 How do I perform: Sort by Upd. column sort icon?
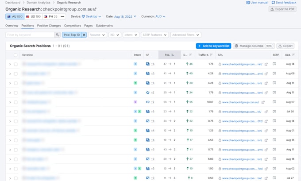click(293, 55)
